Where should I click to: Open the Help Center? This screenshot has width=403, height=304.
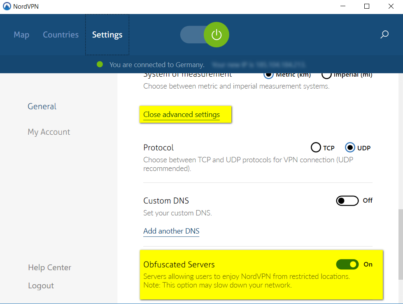[x=50, y=267]
